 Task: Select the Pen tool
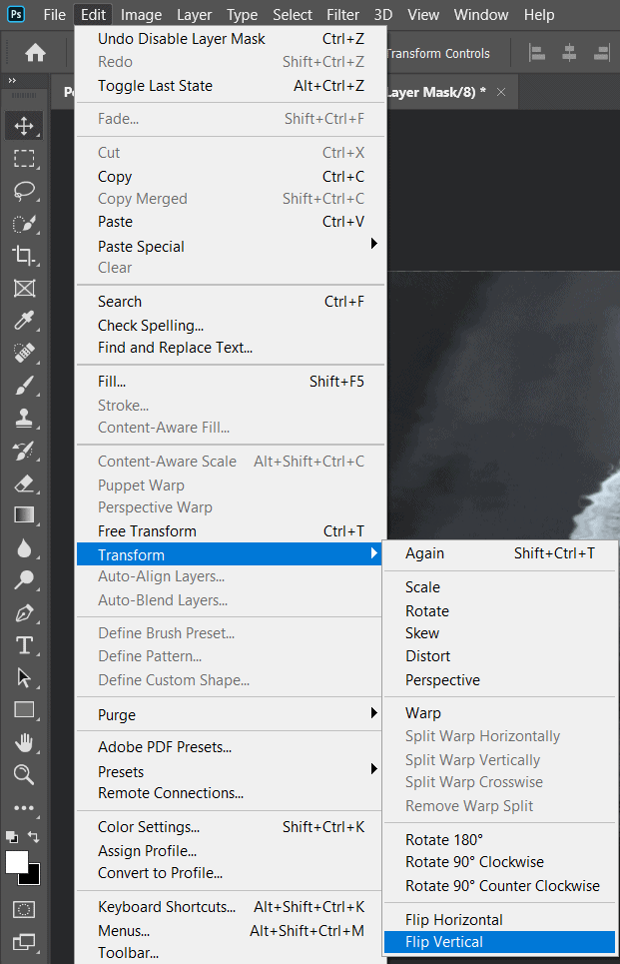pos(24,612)
